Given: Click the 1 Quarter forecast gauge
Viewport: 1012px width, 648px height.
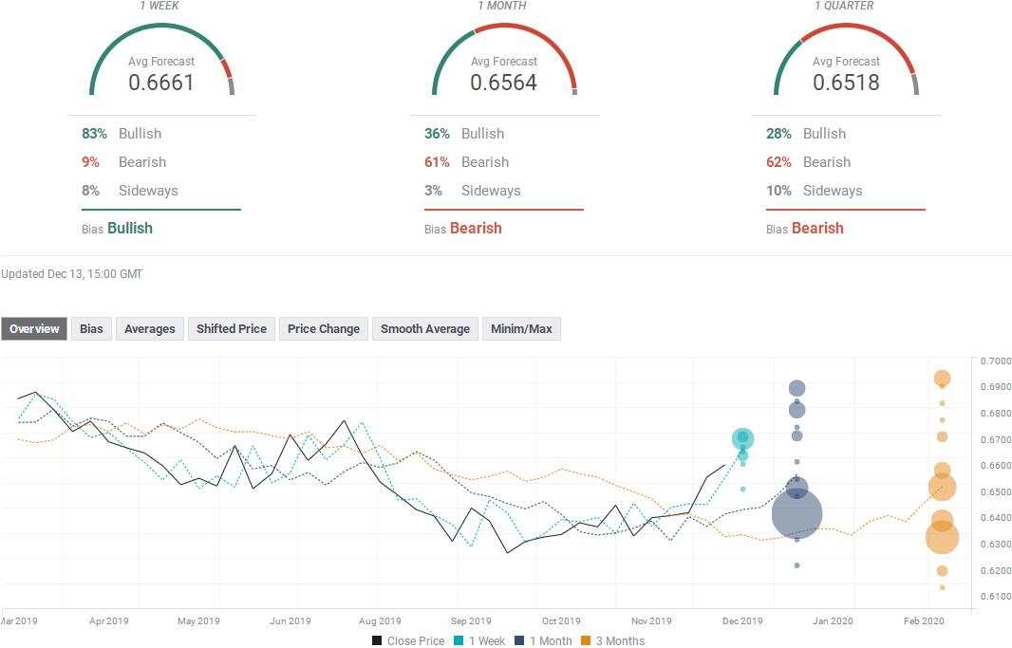Looking at the screenshot, I should 846,60.
